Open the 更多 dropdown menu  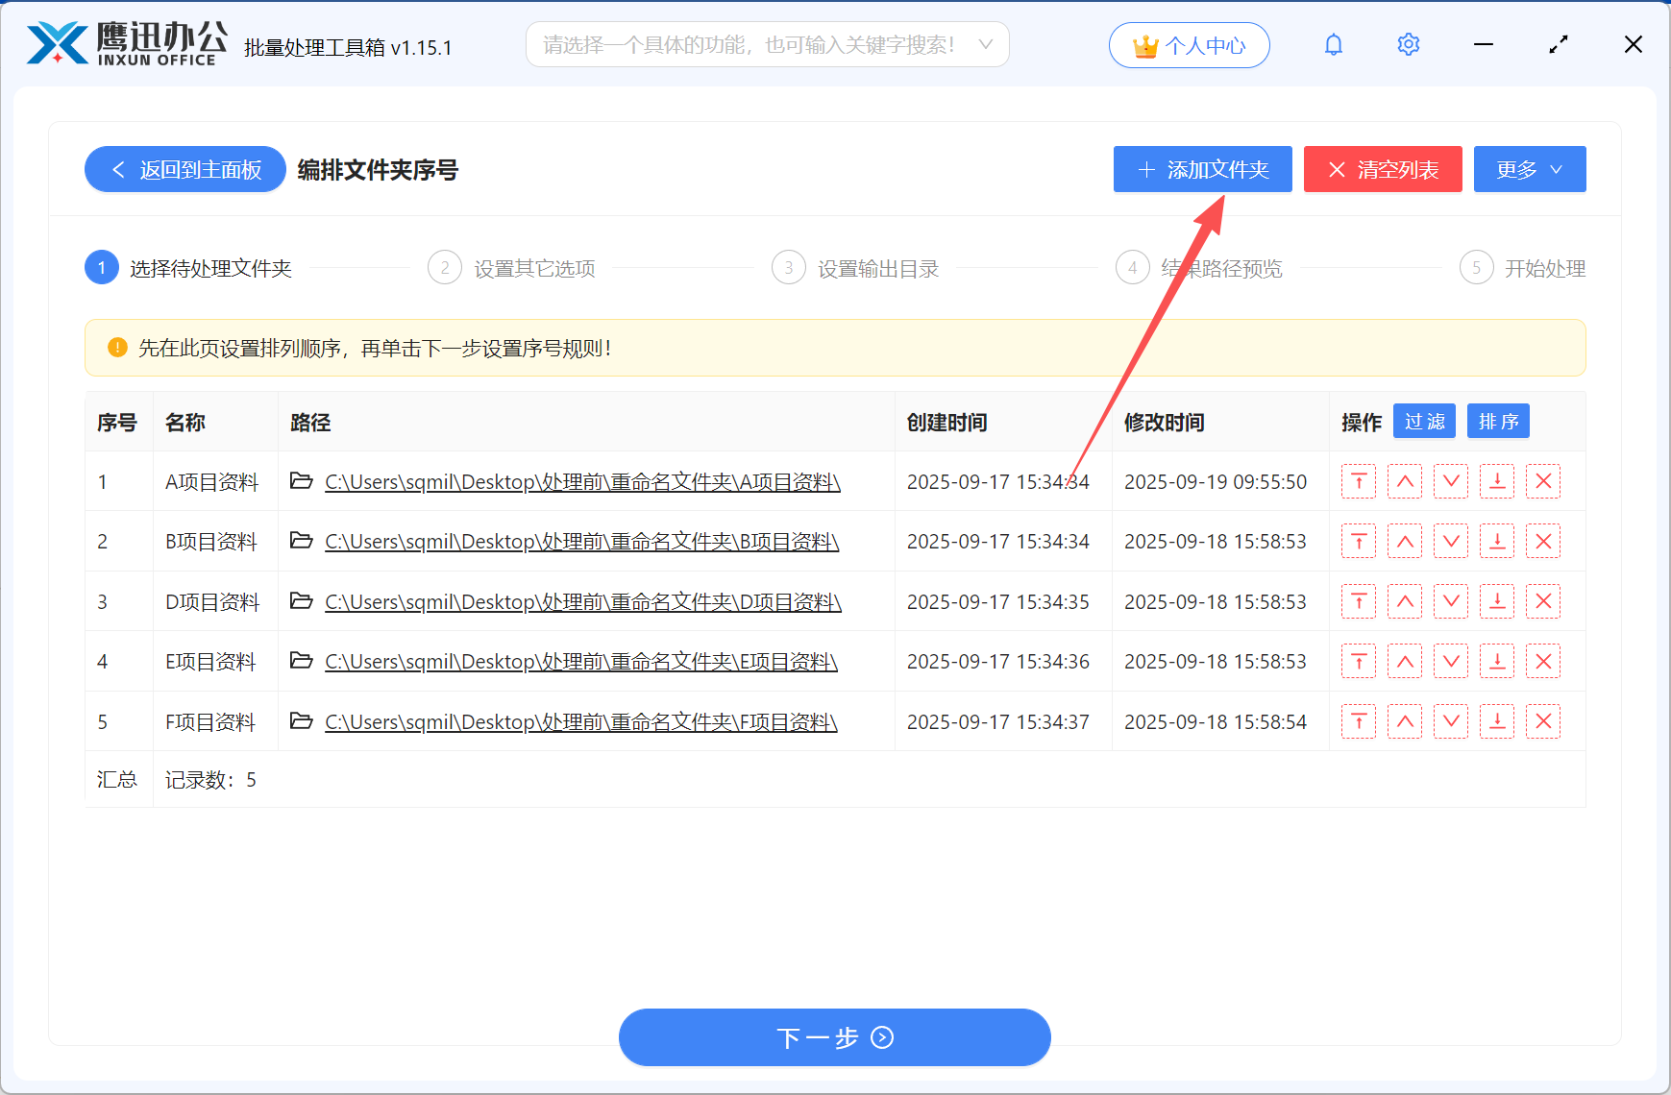1529,169
